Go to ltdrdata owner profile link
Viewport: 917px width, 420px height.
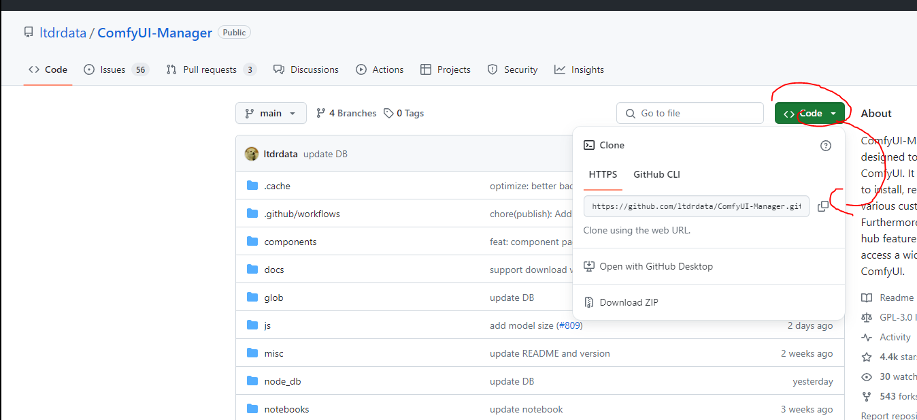[63, 33]
